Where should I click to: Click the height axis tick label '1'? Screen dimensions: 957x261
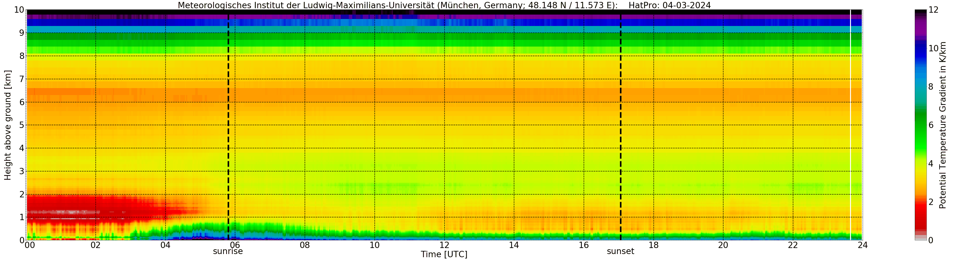pos(22,217)
